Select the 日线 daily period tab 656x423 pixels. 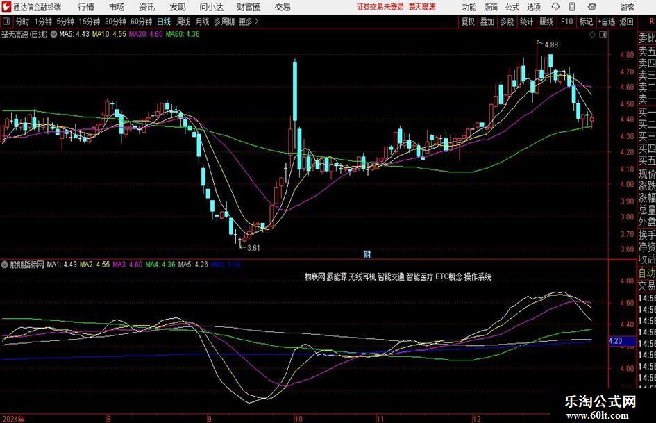pyautogui.click(x=164, y=22)
